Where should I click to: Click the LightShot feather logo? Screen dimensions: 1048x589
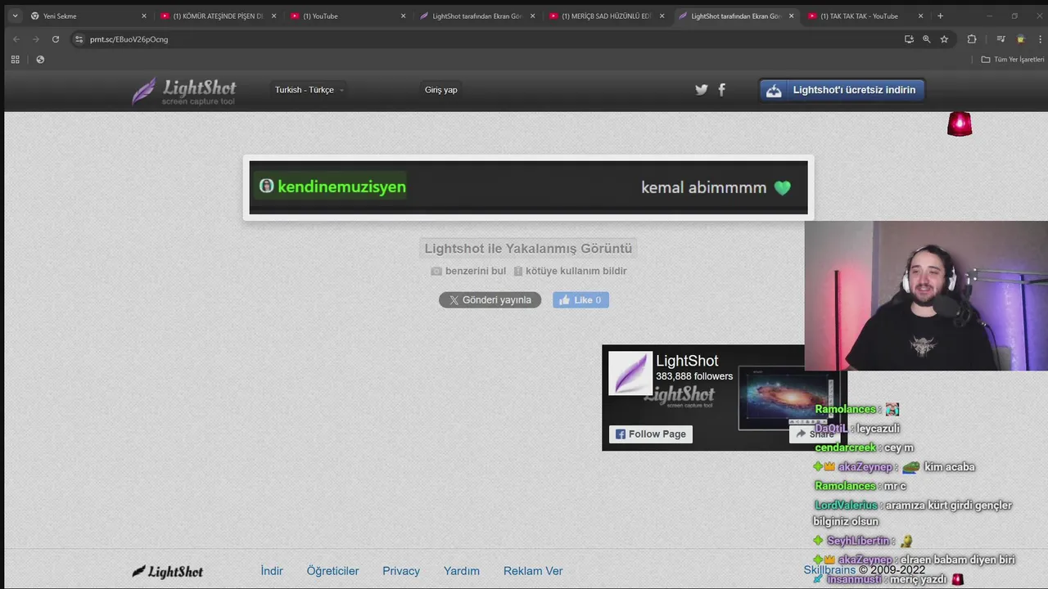tap(184, 90)
